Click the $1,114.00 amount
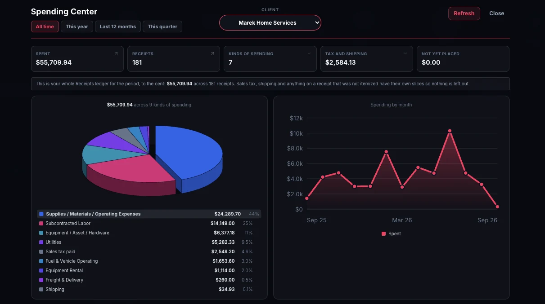This screenshot has width=545, height=304. [x=225, y=271]
